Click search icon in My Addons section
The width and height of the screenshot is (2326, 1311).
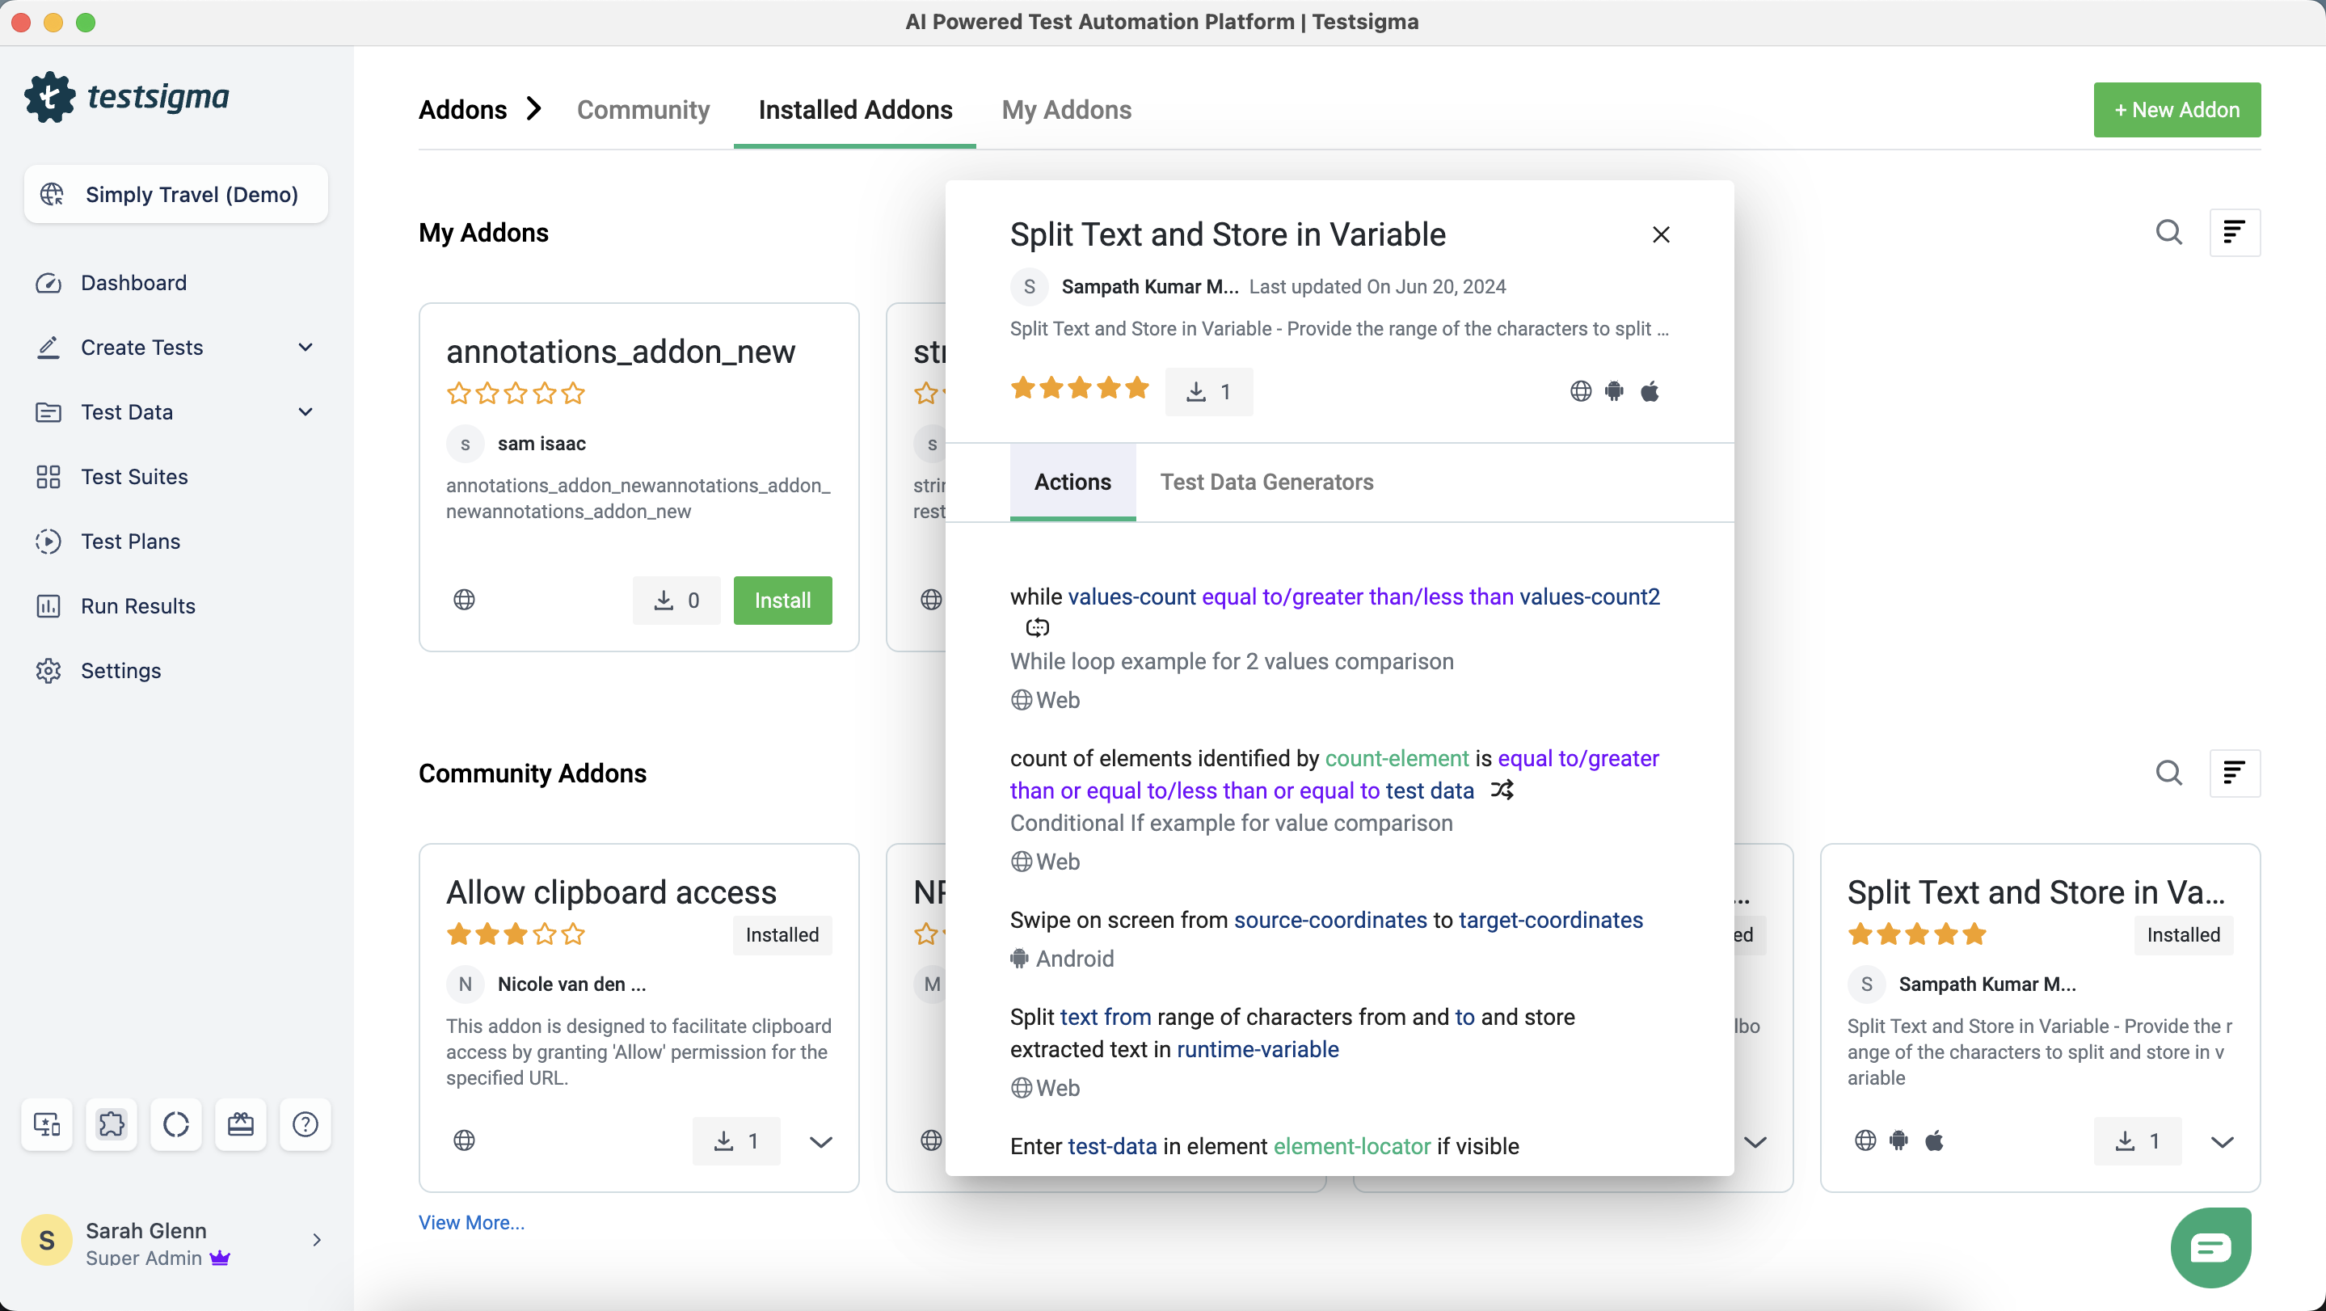click(x=2168, y=233)
